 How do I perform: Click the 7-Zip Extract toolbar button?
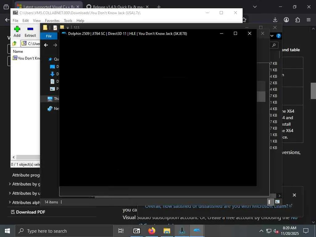coord(30,31)
